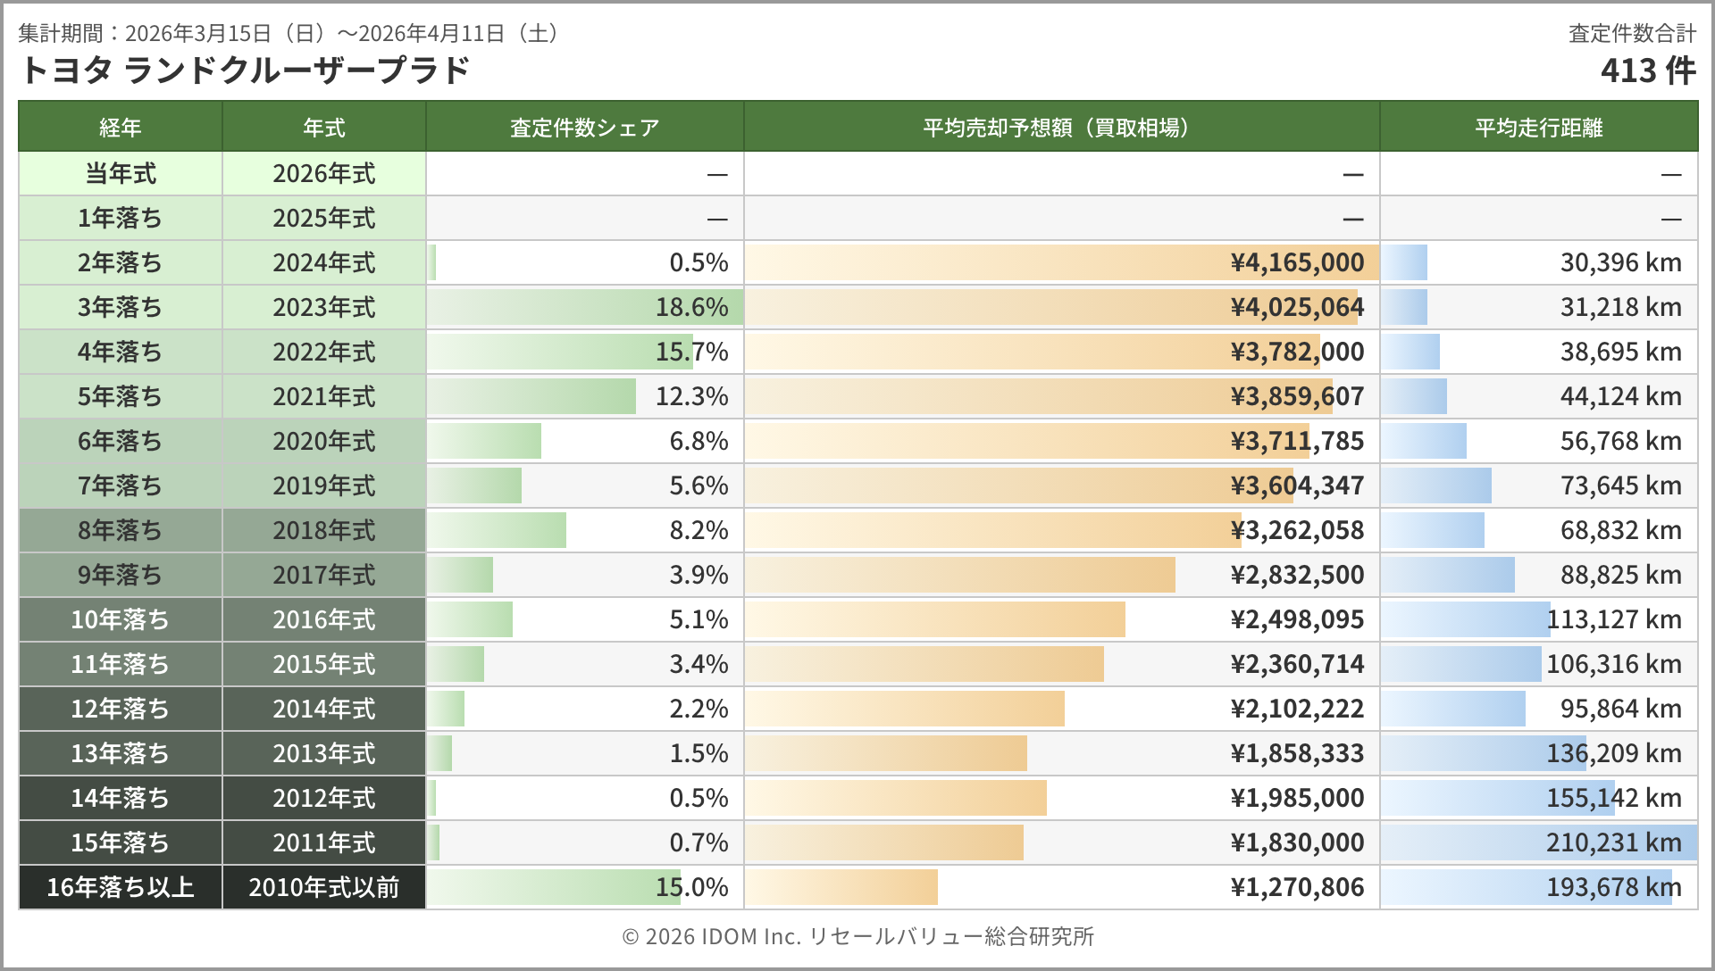The width and height of the screenshot is (1715, 971).
Task: Click the 平均走行距離 column header
Action: pyautogui.click(x=1538, y=128)
